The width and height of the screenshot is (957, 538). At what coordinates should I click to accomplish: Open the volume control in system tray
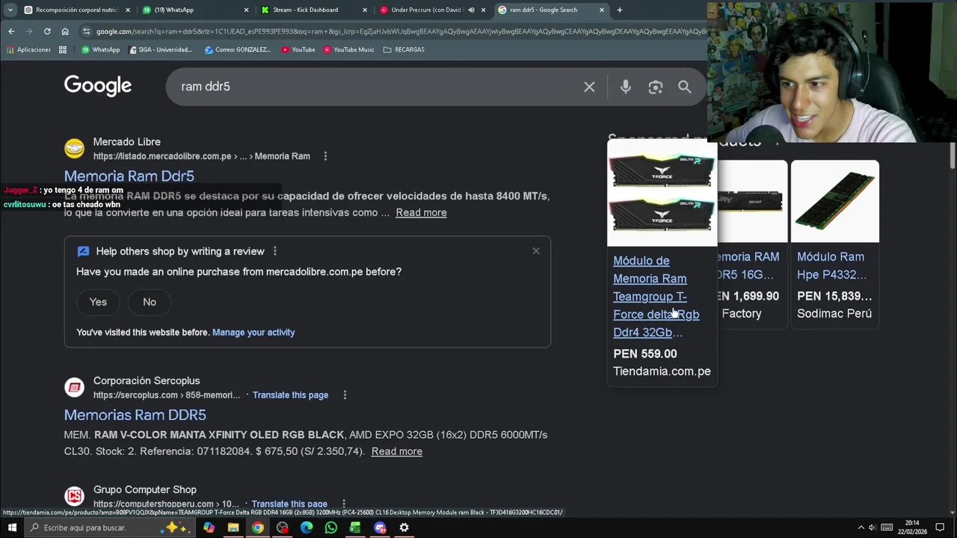(x=872, y=528)
